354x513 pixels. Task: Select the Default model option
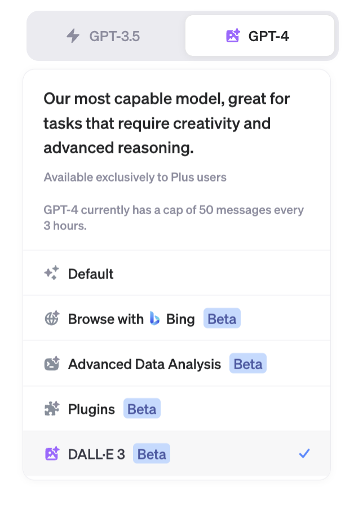[x=91, y=274]
